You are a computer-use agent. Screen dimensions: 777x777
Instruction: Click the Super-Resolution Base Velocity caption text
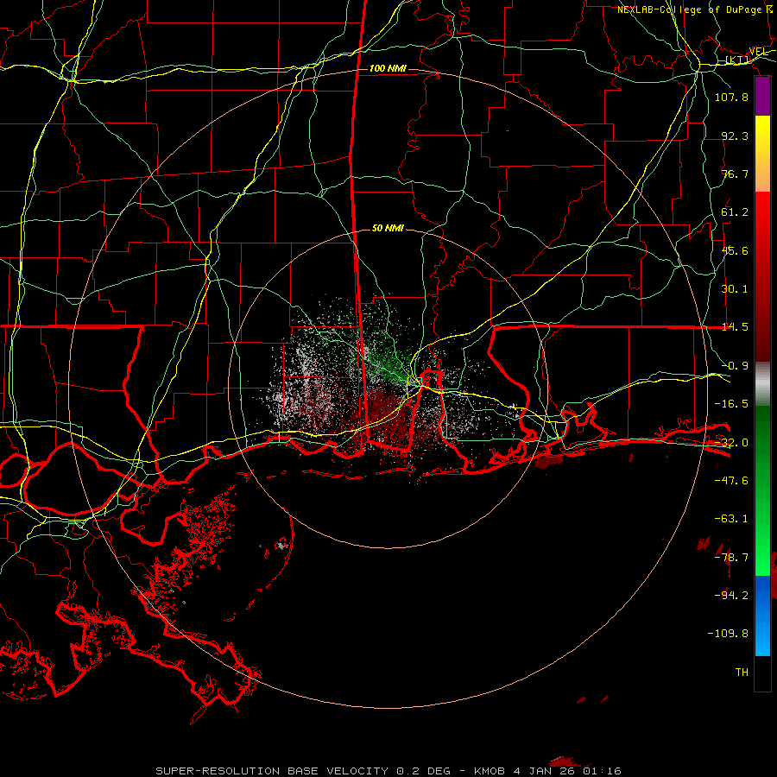(388, 771)
